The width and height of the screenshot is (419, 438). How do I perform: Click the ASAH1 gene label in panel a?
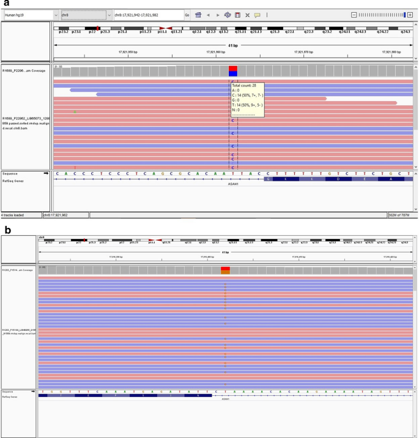click(233, 184)
